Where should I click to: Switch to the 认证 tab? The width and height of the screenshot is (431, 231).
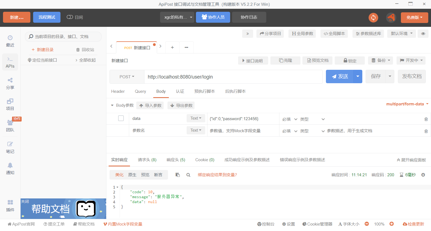[x=180, y=91]
